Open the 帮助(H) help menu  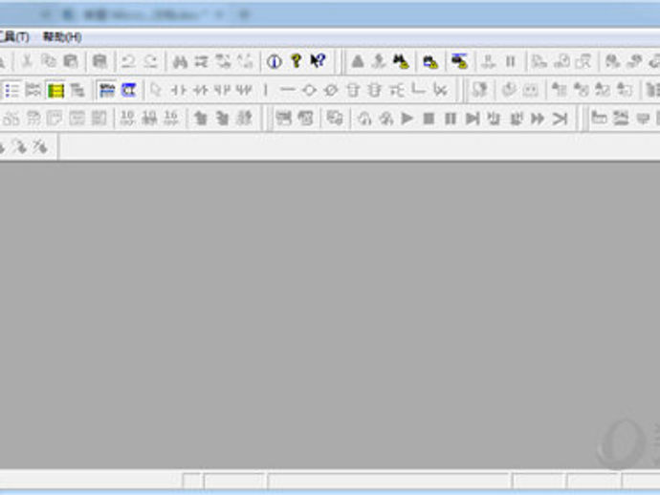pos(62,37)
